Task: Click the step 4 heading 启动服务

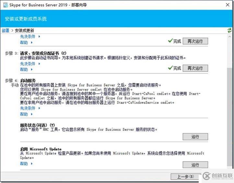Action: [28, 81]
